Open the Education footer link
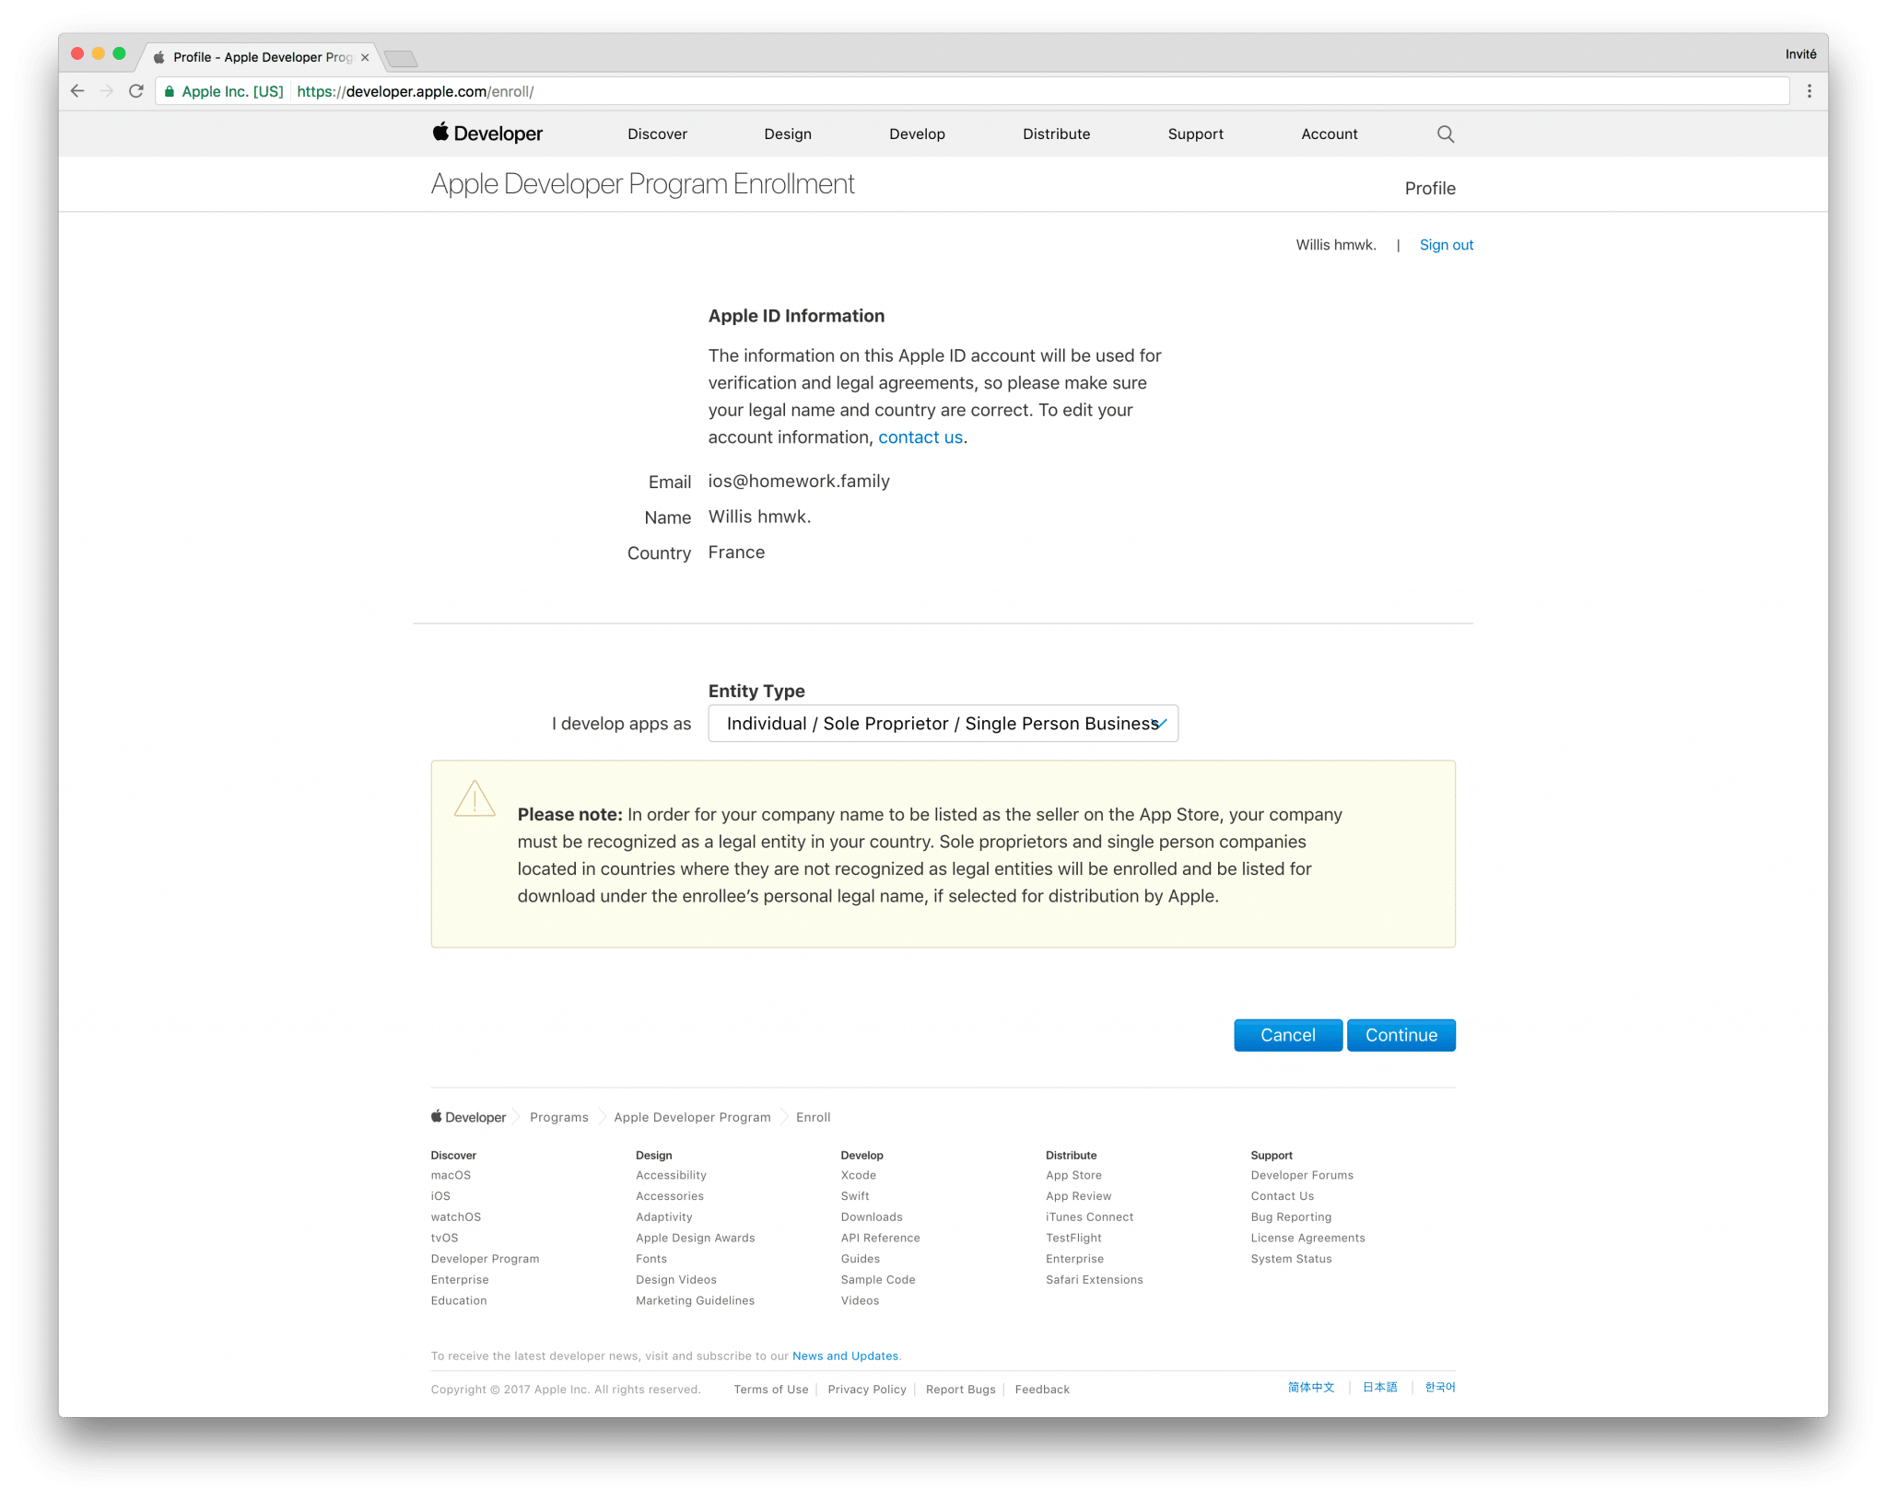 tap(458, 1301)
